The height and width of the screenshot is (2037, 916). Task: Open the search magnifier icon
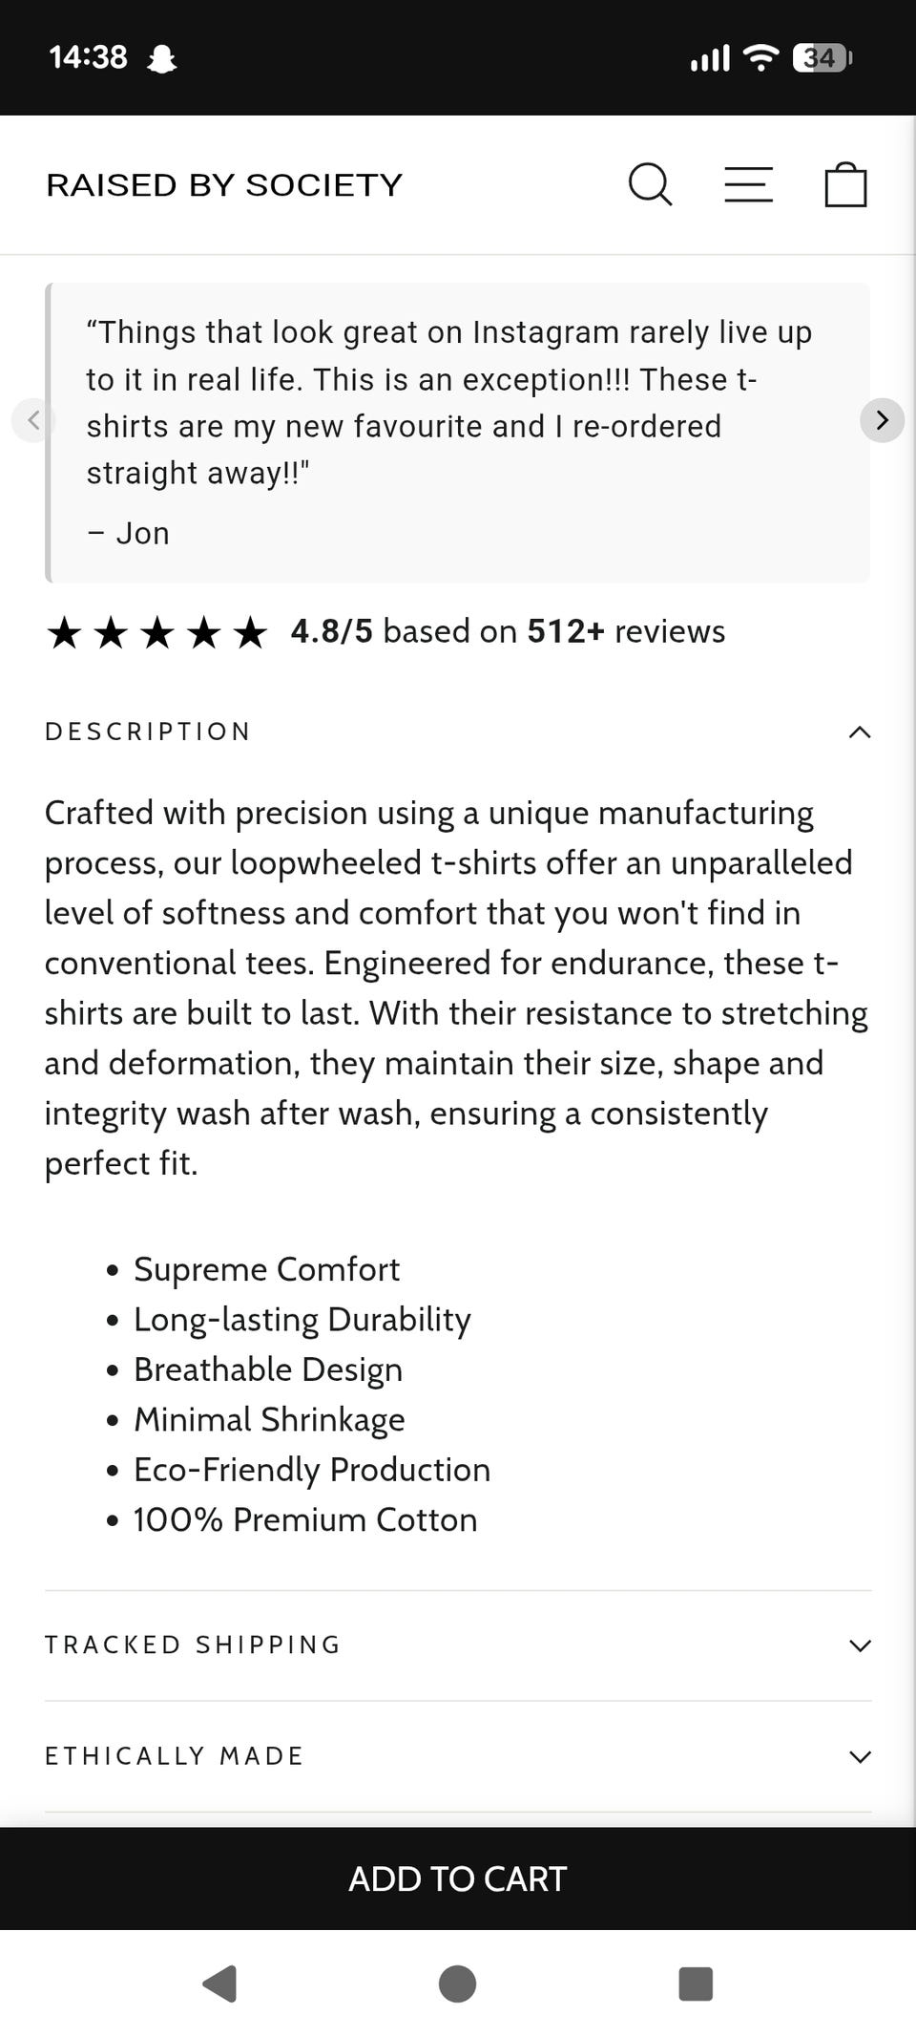point(650,184)
